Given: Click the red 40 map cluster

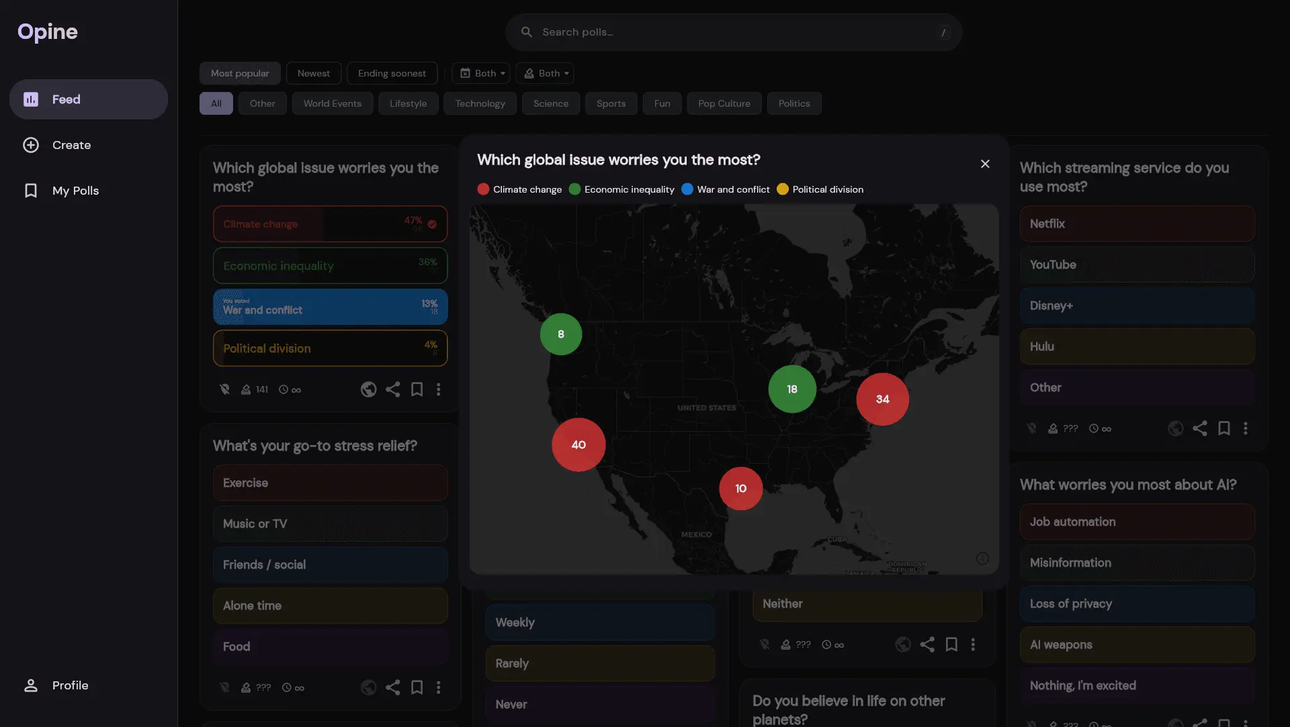Looking at the screenshot, I should point(578,444).
